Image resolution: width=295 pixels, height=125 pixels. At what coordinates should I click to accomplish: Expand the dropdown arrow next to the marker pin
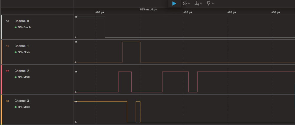(213, 4)
